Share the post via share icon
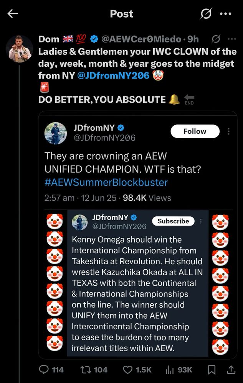This screenshot has height=383, width=243. pos(231,370)
